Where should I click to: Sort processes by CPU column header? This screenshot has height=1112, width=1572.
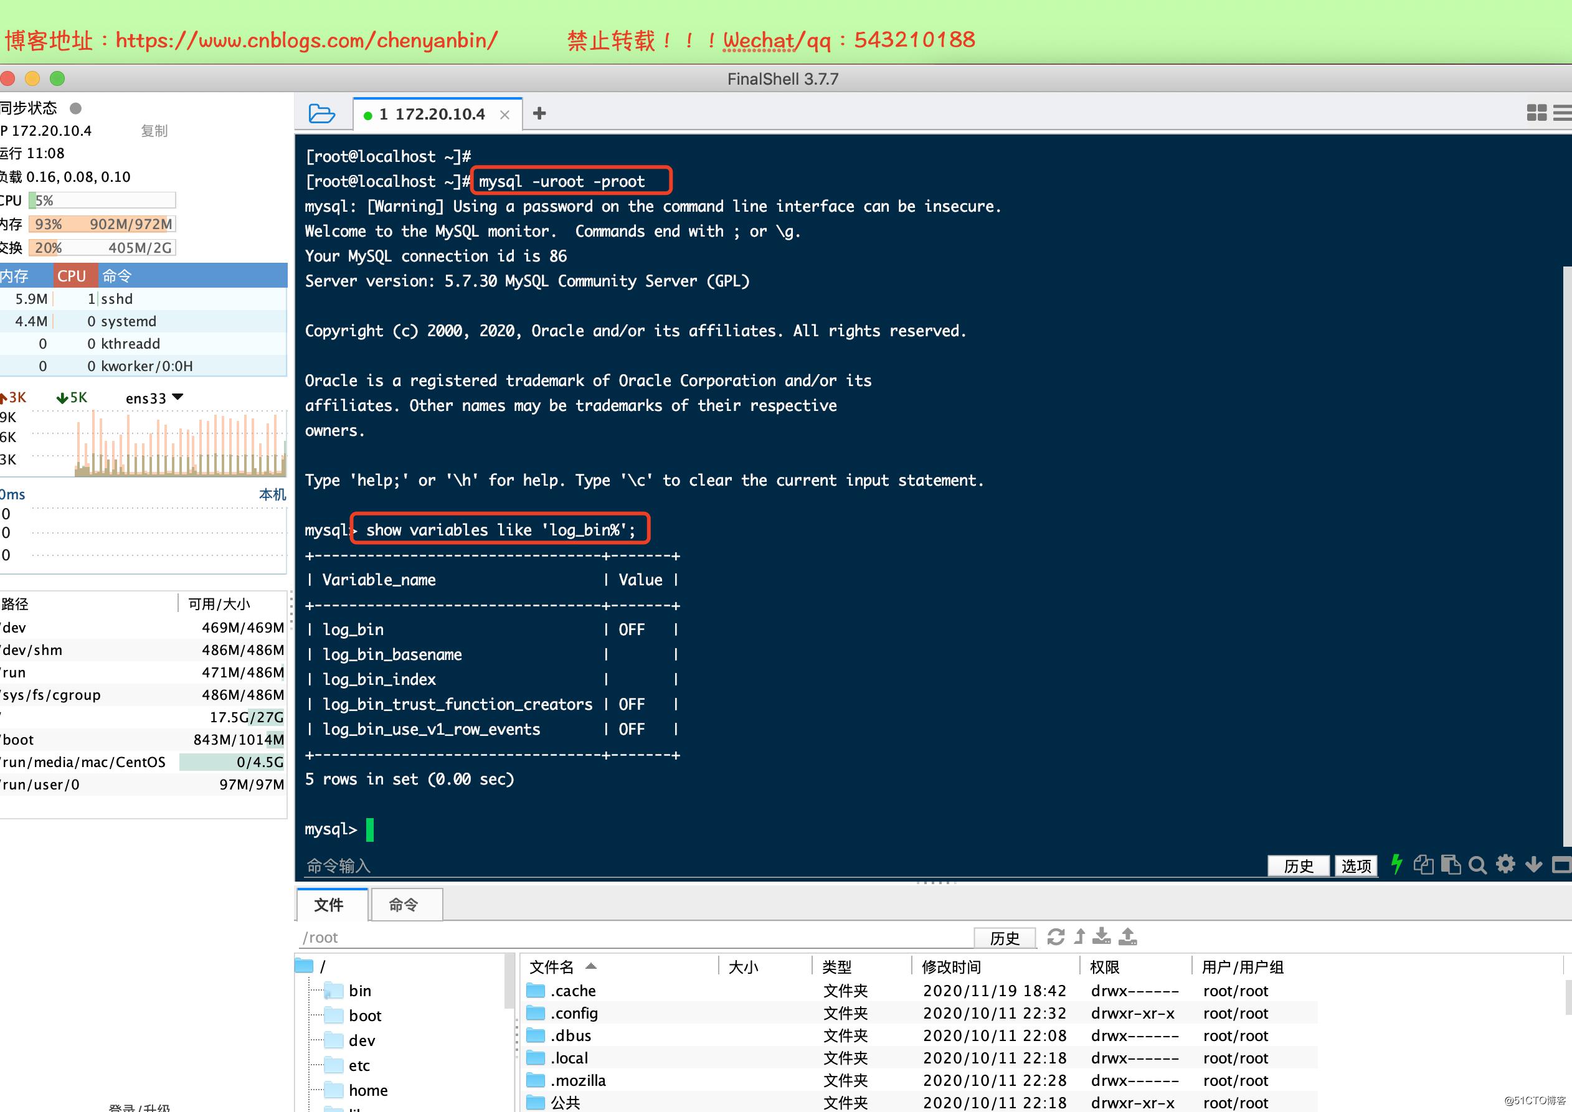[71, 276]
